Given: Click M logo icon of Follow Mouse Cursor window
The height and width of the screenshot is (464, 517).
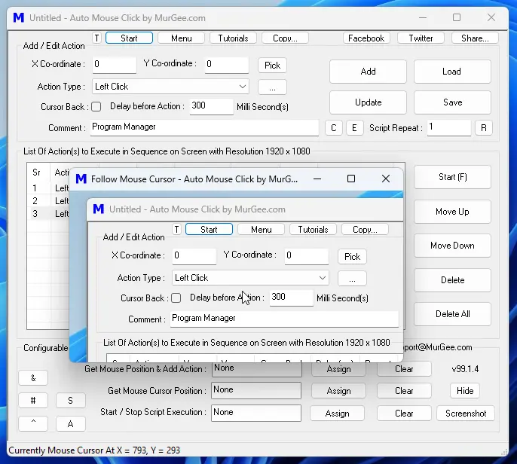Looking at the screenshot, I should click(81, 179).
